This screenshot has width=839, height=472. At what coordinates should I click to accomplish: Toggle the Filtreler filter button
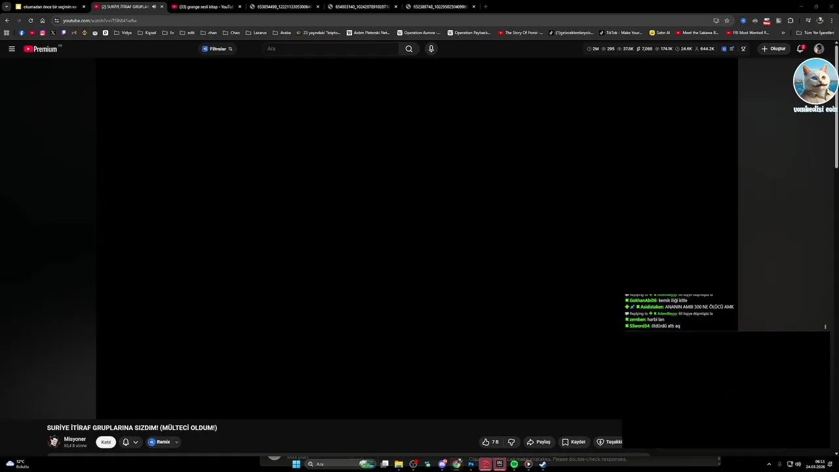click(x=217, y=49)
